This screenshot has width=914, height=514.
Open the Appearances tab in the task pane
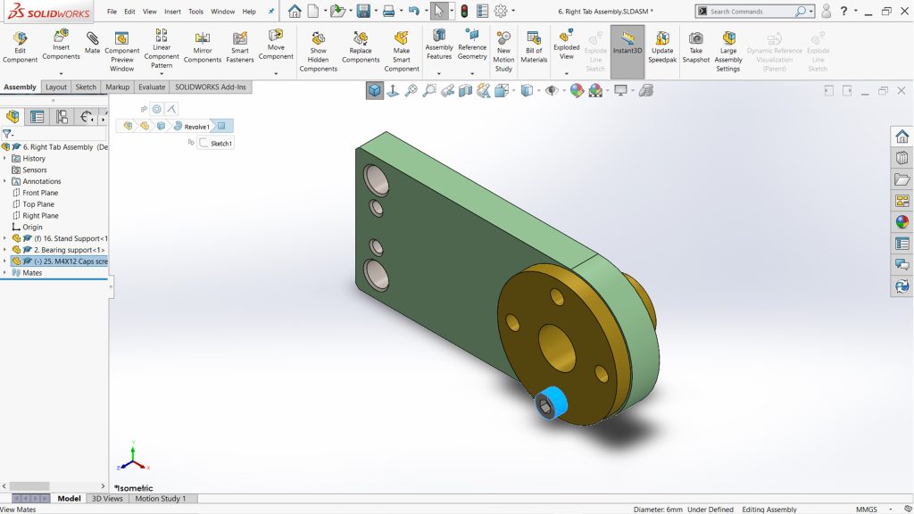(x=902, y=222)
